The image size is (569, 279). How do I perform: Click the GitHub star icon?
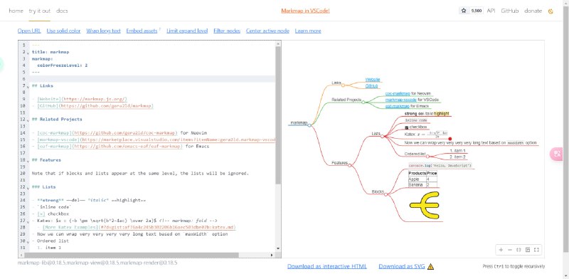464,11
